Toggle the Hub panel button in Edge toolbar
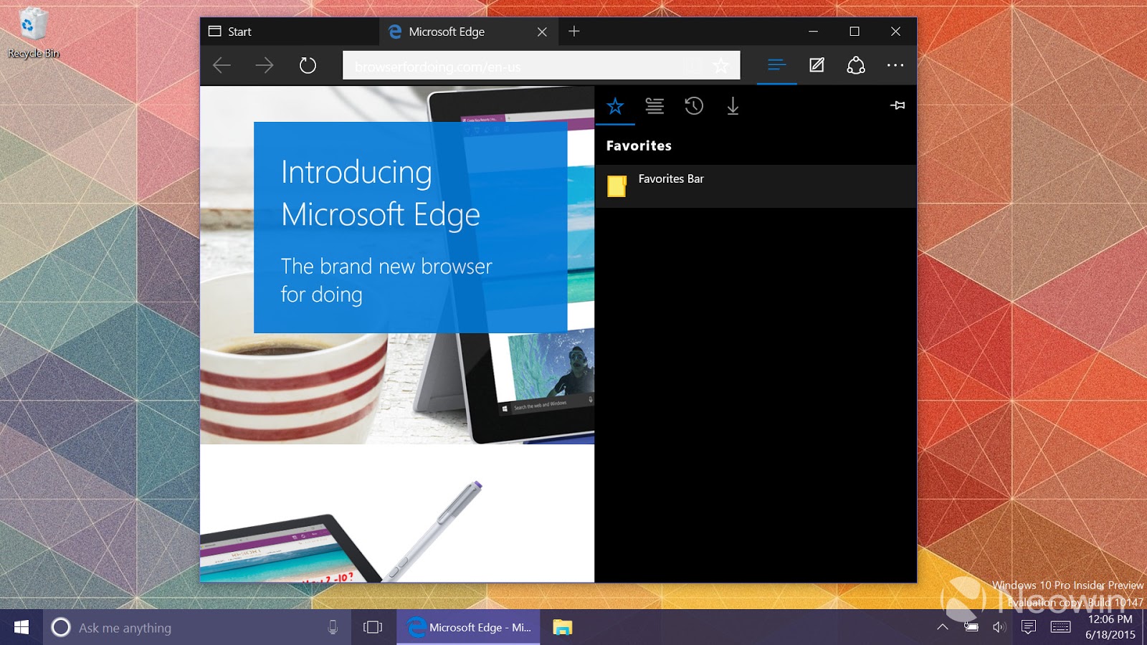This screenshot has height=645, width=1147. (x=776, y=65)
